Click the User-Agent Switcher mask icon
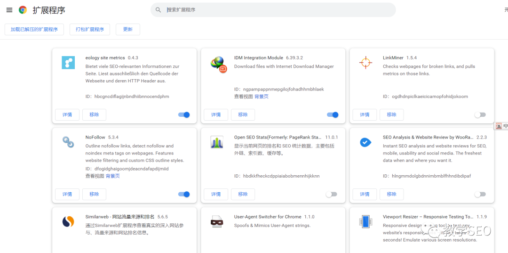The image size is (508, 253). tap(217, 222)
